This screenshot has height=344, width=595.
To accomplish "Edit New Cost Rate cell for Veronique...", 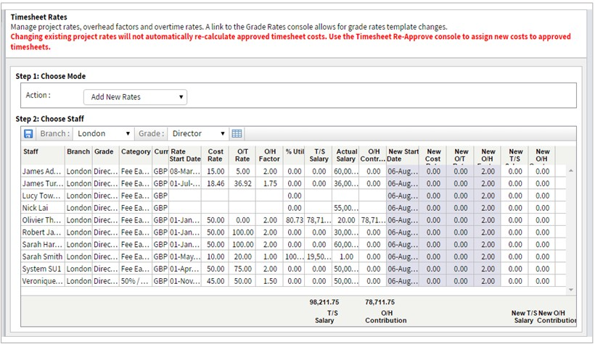I will [x=433, y=281].
